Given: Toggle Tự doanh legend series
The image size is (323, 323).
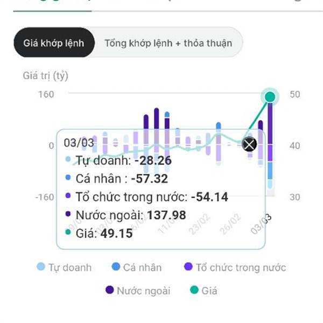Looking at the screenshot, I should coord(64,267).
